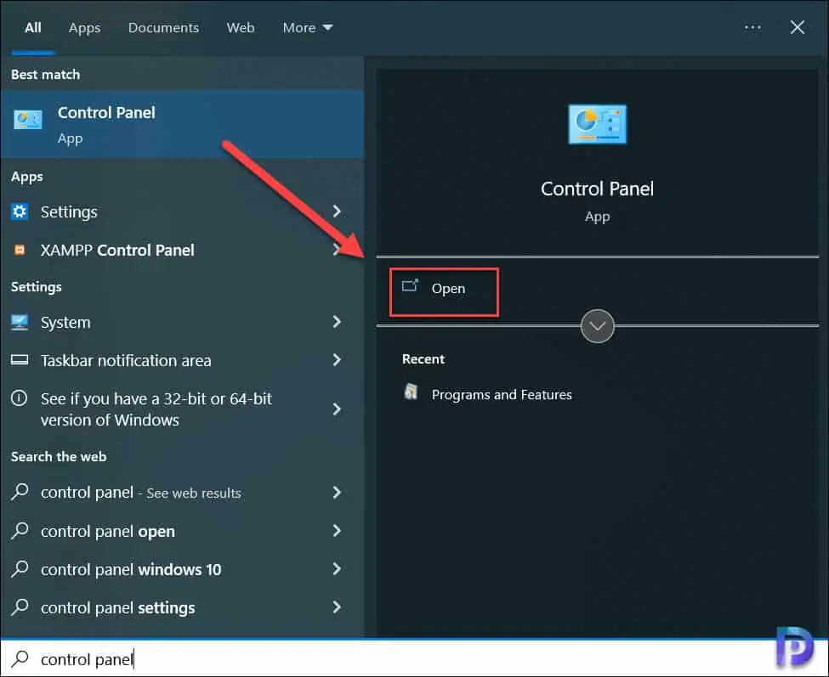The width and height of the screenshot is (829, 677).
Task: Click search icon beside 'See web results' row
Action: 20,492
